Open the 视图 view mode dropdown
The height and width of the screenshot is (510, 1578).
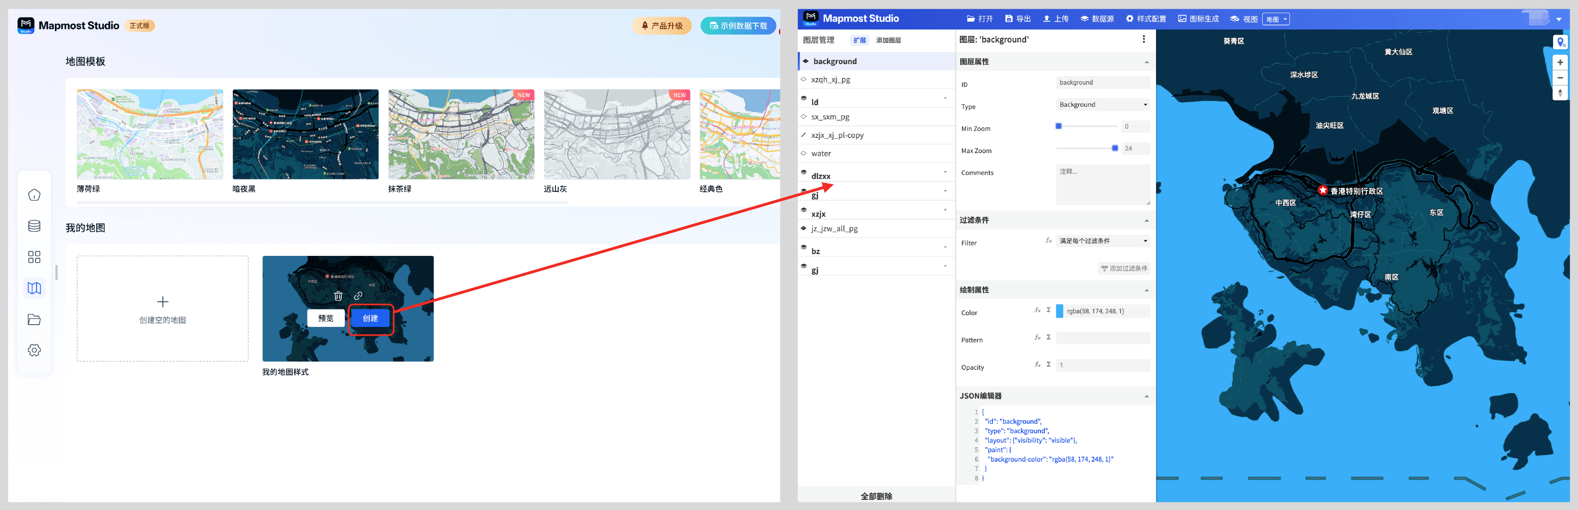tap(1276, 19)
